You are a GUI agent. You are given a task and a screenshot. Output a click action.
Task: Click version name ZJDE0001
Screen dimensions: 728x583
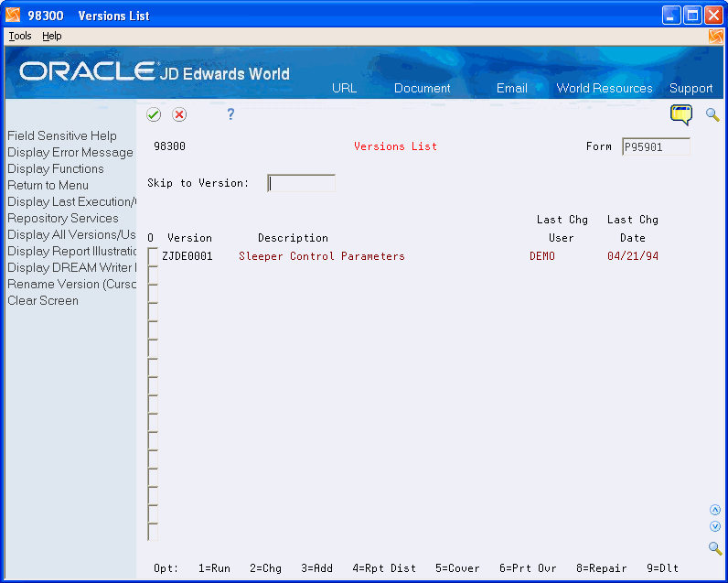pos(187,256)
